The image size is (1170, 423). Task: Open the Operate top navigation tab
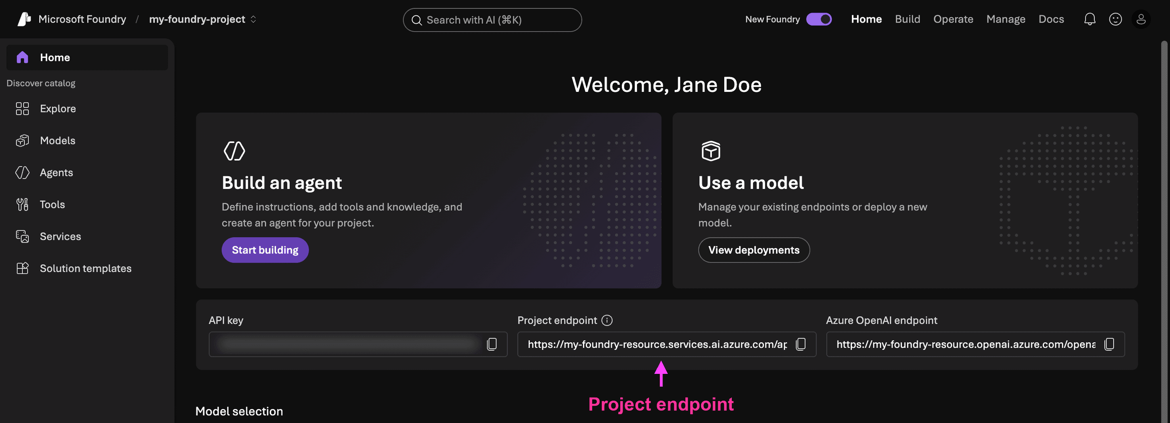(x=953, y=19)
